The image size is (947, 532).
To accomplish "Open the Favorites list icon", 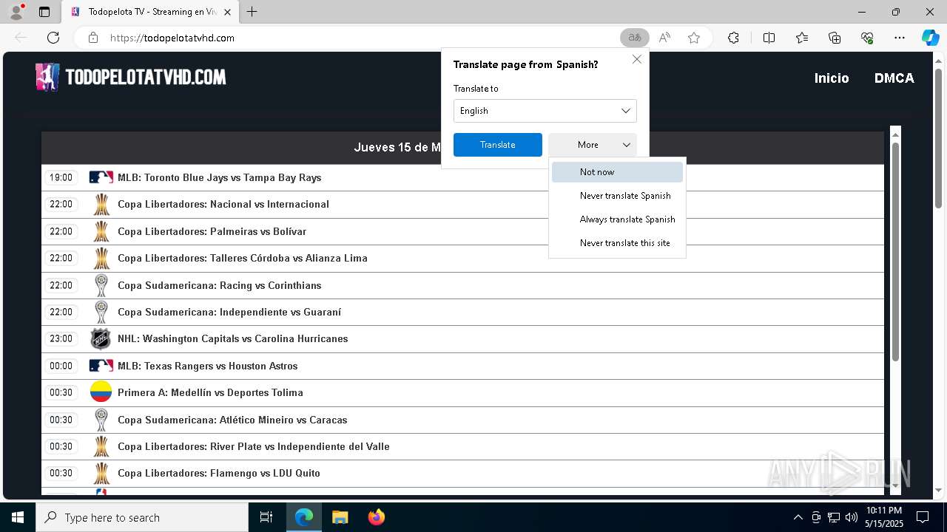I will (x=802, y=38).
